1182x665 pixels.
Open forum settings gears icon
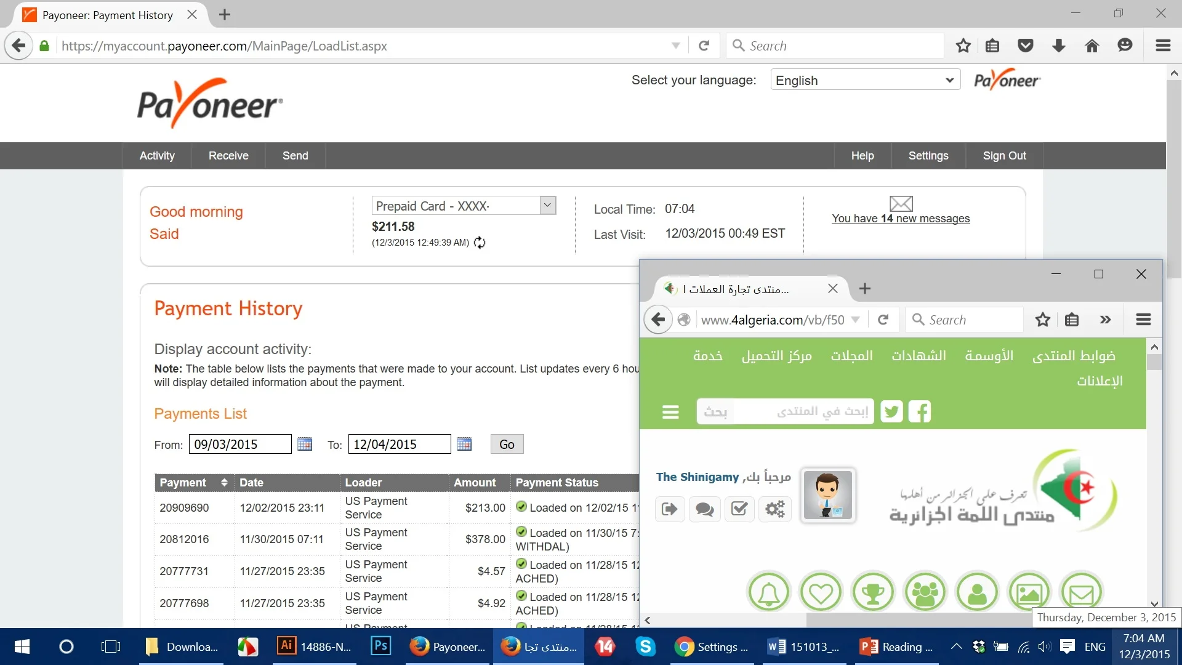774,509
